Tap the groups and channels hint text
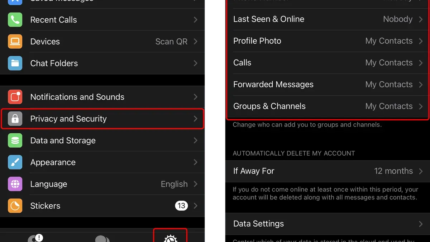 coord(307,125)
